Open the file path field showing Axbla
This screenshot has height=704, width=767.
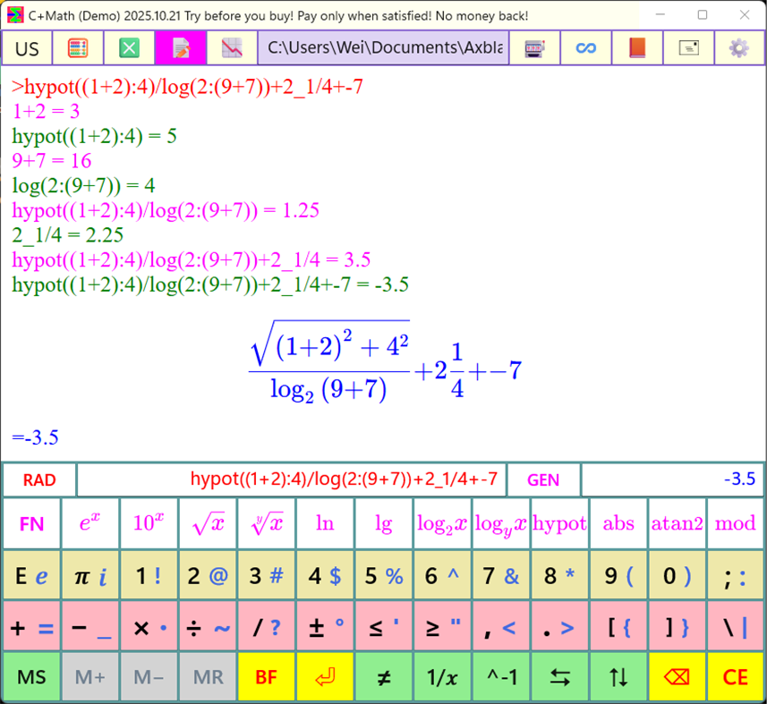click(x=383, y=47)
